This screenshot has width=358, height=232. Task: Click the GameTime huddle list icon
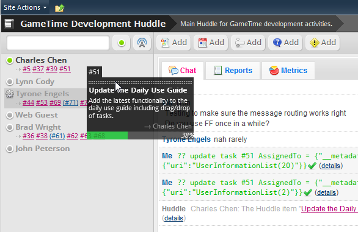(9, 24)
